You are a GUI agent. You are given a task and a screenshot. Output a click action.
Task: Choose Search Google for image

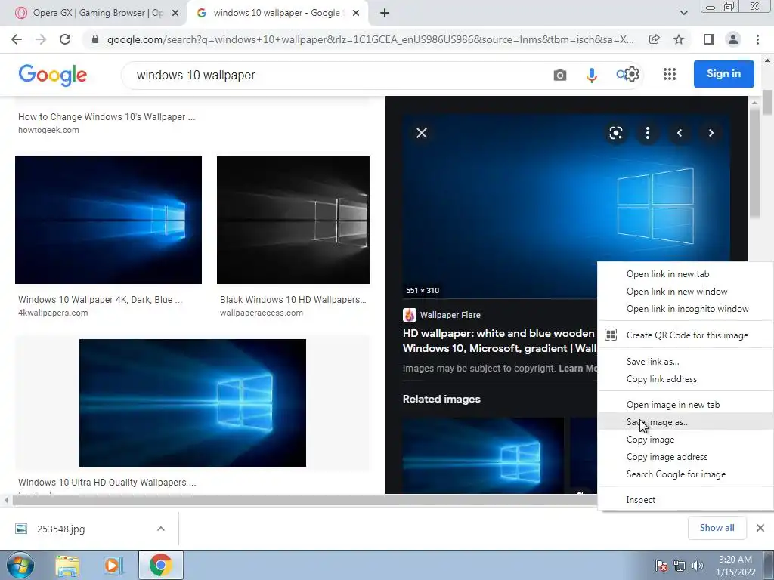685,474
